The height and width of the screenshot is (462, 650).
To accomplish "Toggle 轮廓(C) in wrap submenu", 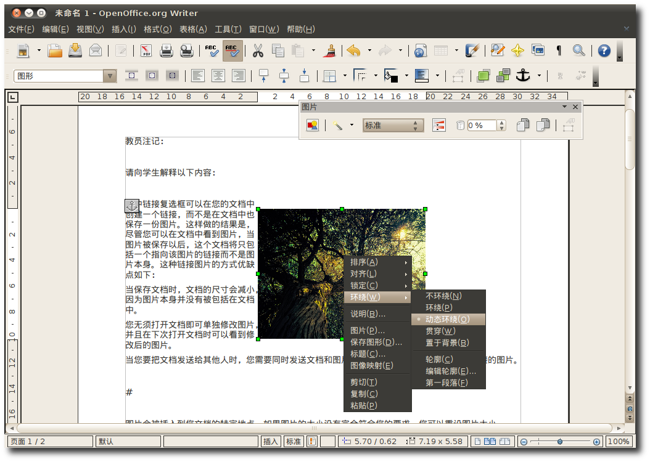I will [x=448, y=359].
